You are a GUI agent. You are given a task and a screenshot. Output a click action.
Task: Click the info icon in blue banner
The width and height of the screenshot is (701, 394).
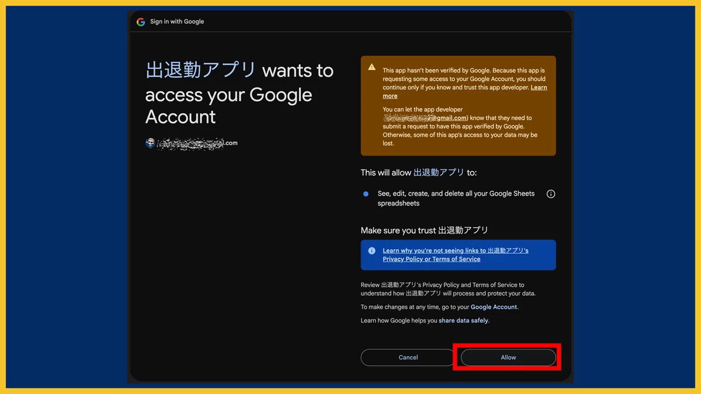[372, 250]
